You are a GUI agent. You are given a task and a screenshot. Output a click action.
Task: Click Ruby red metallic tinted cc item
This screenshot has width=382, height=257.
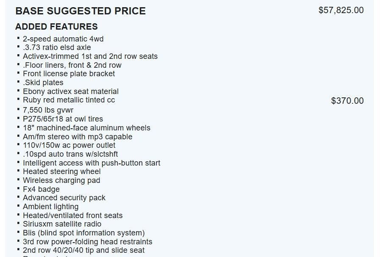[69, 100]
